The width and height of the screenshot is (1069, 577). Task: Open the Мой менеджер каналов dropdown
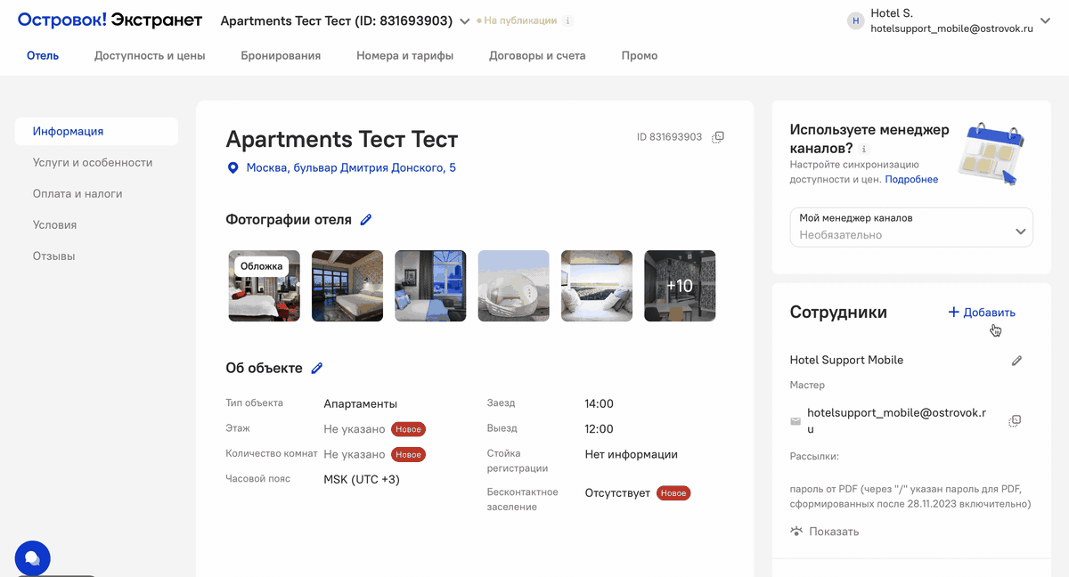pyautogui.click(x=911, y=227)
